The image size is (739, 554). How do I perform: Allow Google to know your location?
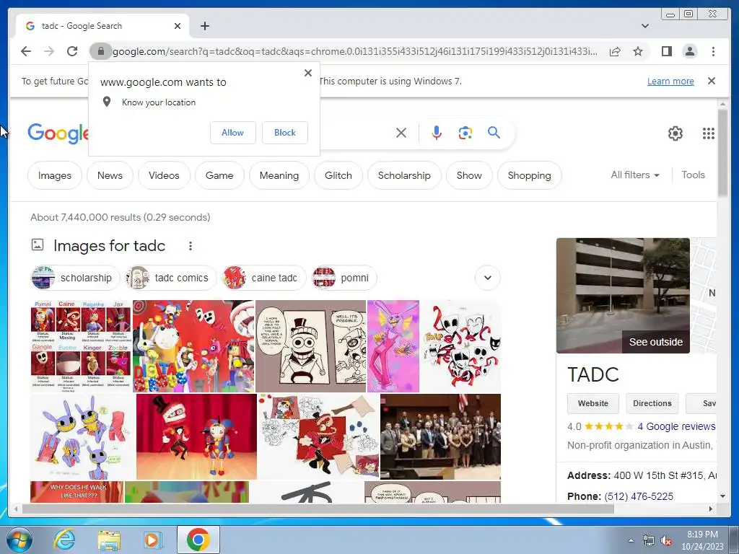tap(233, 133)
